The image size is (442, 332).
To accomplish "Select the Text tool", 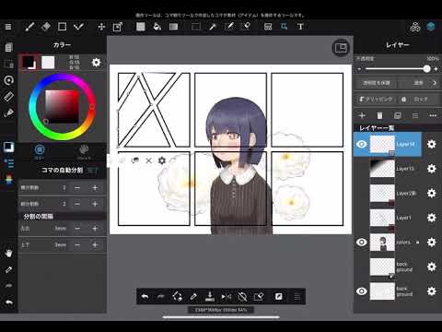I will coord(300,27).
